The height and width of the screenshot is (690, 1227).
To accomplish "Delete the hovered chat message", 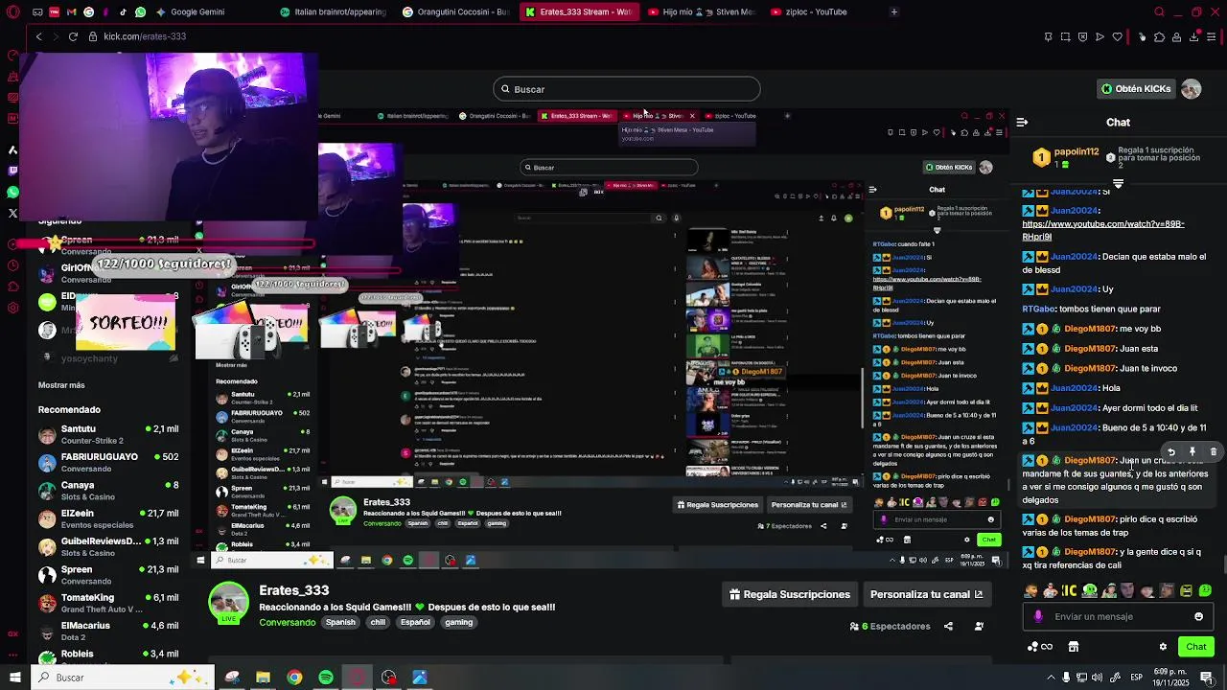I will 1213,451.
